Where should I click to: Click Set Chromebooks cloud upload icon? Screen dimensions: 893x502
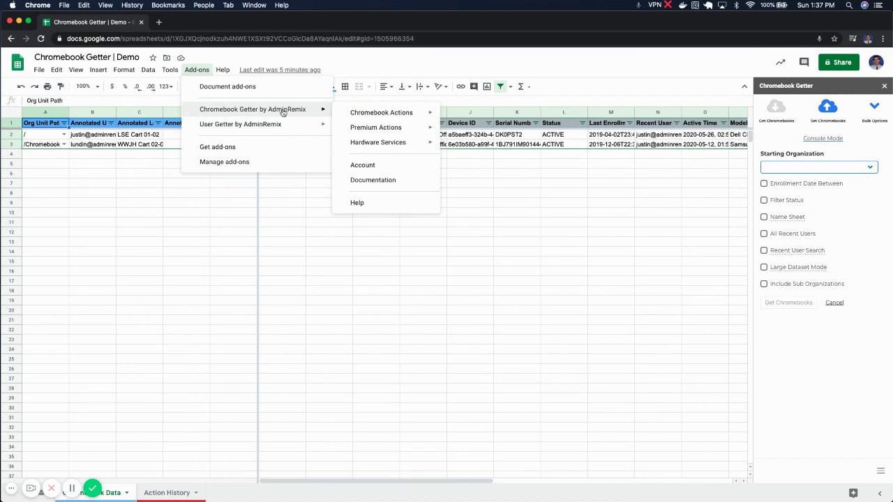(827, 106)
